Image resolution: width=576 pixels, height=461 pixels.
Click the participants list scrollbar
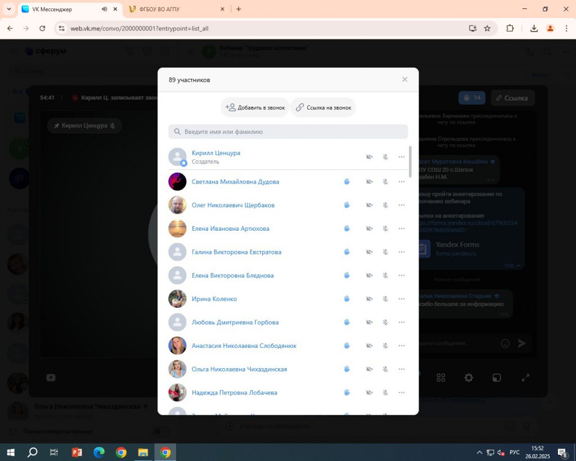(x=410, y=162)
